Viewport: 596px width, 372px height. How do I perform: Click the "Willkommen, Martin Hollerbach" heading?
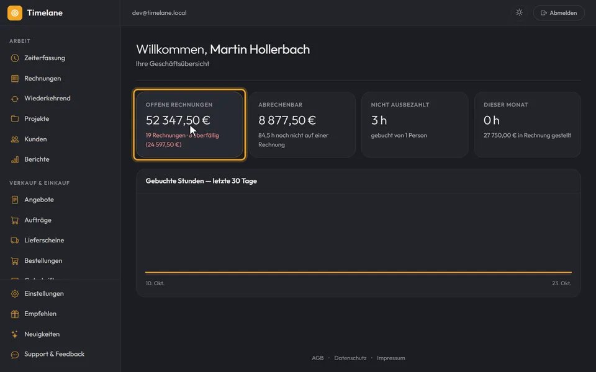[223, 50]
